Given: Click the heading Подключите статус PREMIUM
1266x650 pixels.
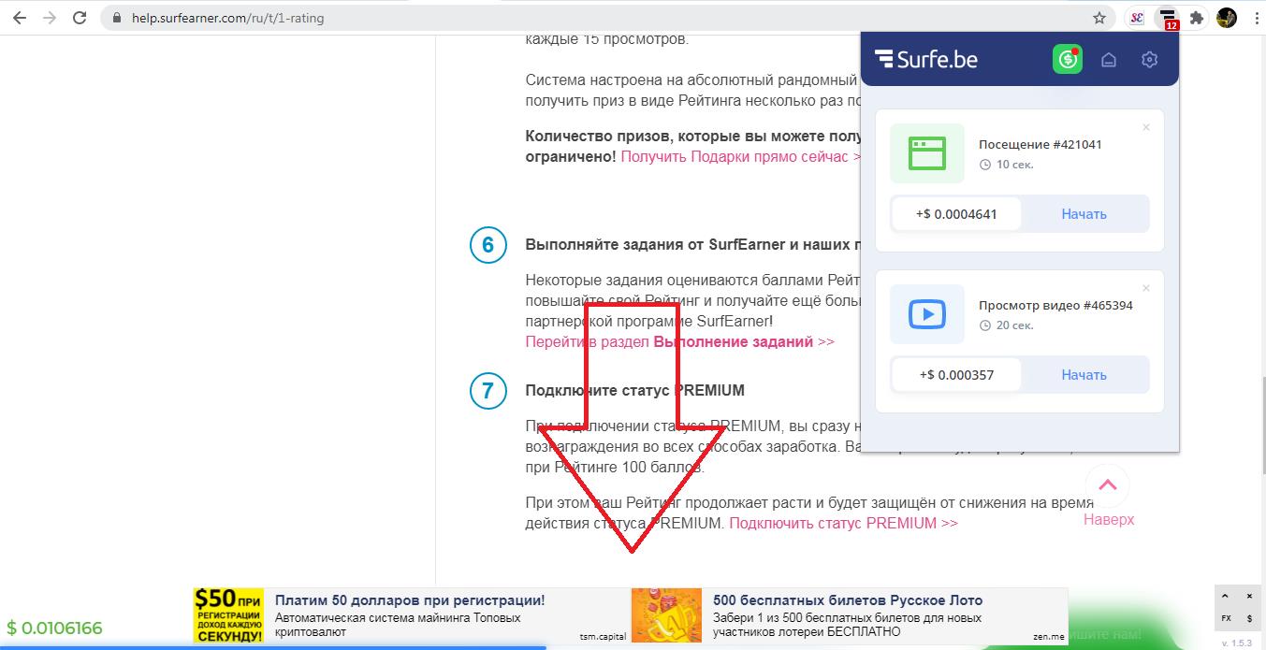Looking at the screenshot, I should point(635,390).
